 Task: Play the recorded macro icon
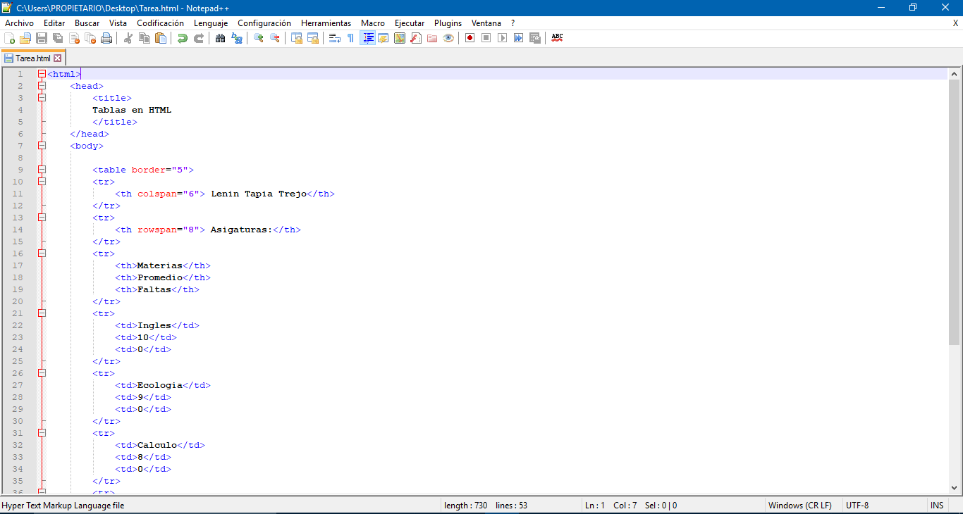click(x=502, y=37)
